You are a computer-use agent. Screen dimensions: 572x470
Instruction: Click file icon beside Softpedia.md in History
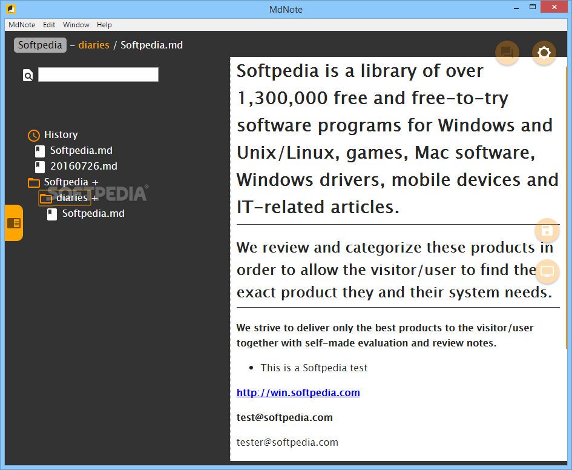point(40,151)
